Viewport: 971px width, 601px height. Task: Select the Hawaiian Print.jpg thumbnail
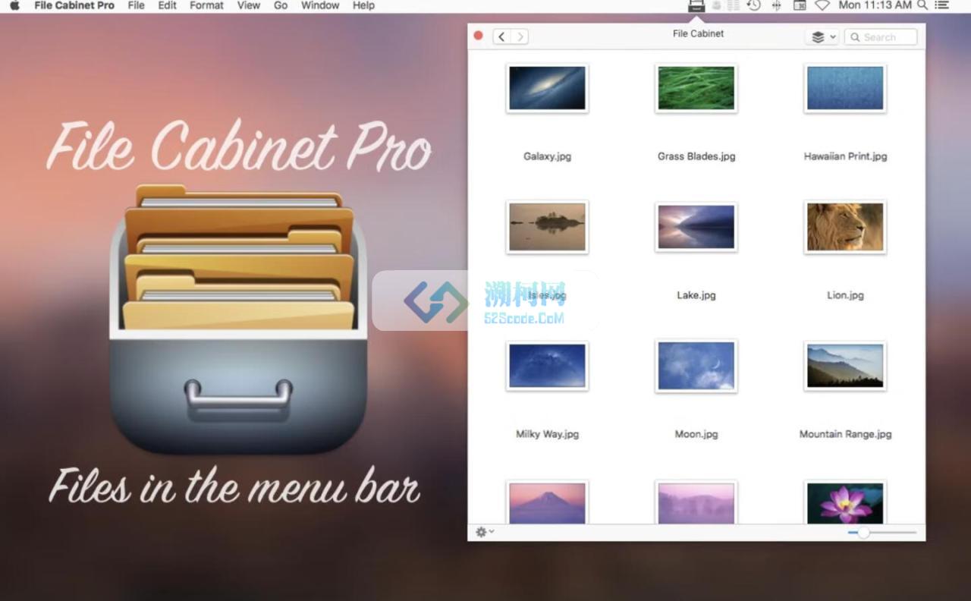[845, 88]
